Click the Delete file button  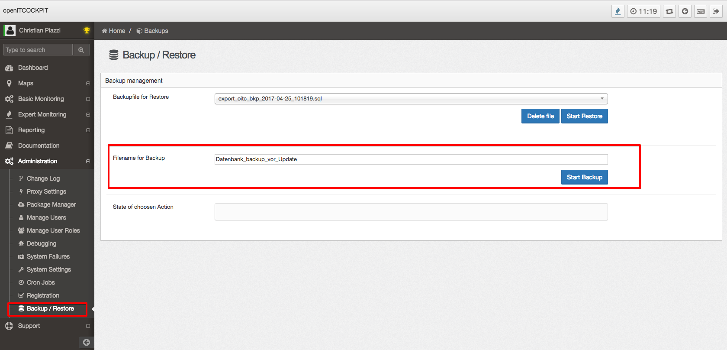pyautogui.click(x=540, y=116)
